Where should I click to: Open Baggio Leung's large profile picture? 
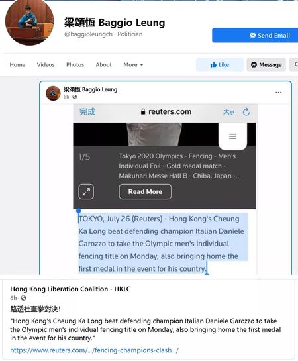pos(29,21)
